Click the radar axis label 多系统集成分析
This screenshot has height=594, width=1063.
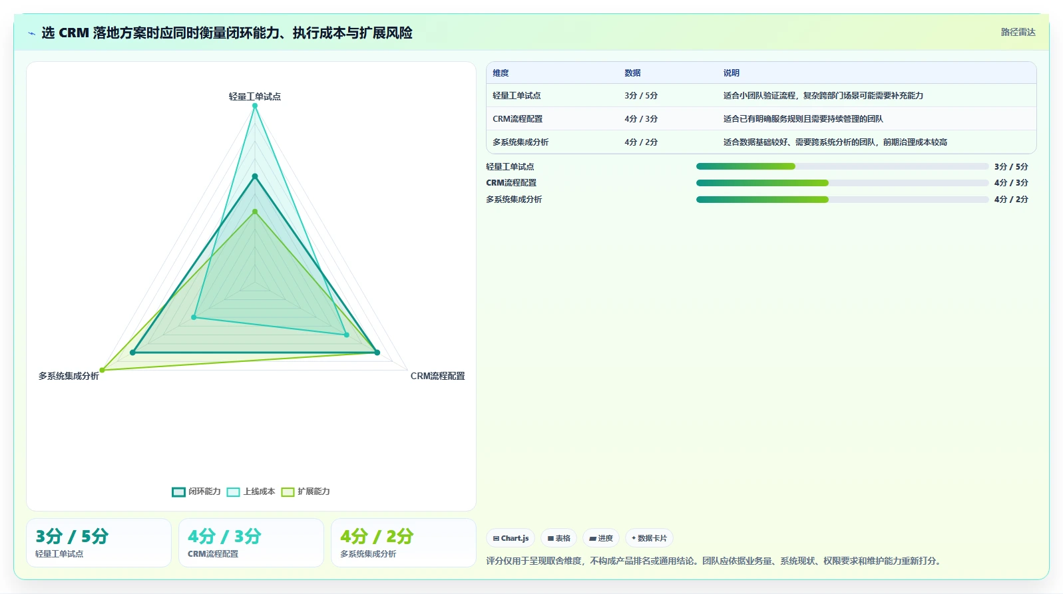coord(69,376)
